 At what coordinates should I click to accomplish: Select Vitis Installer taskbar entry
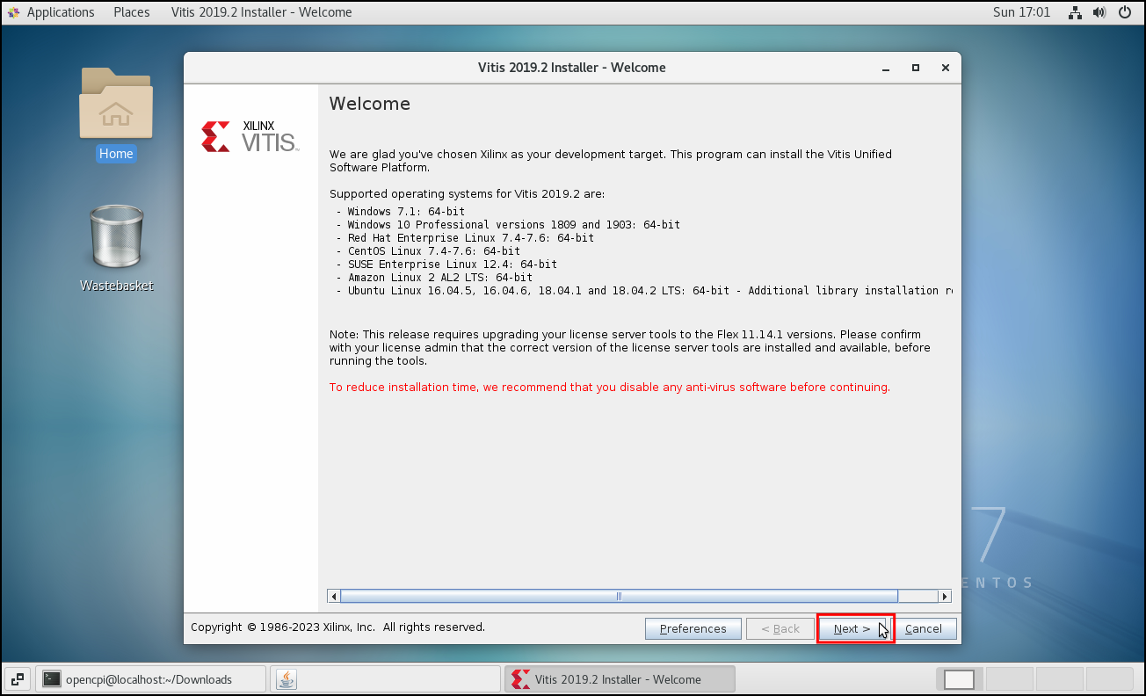(619, 679)
